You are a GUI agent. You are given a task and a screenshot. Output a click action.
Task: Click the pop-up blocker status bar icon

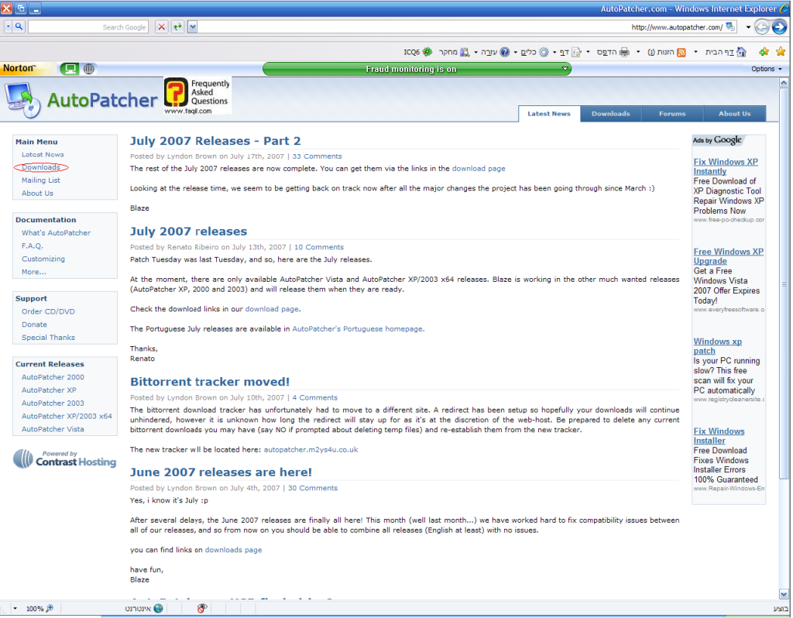tap(202, 609)
